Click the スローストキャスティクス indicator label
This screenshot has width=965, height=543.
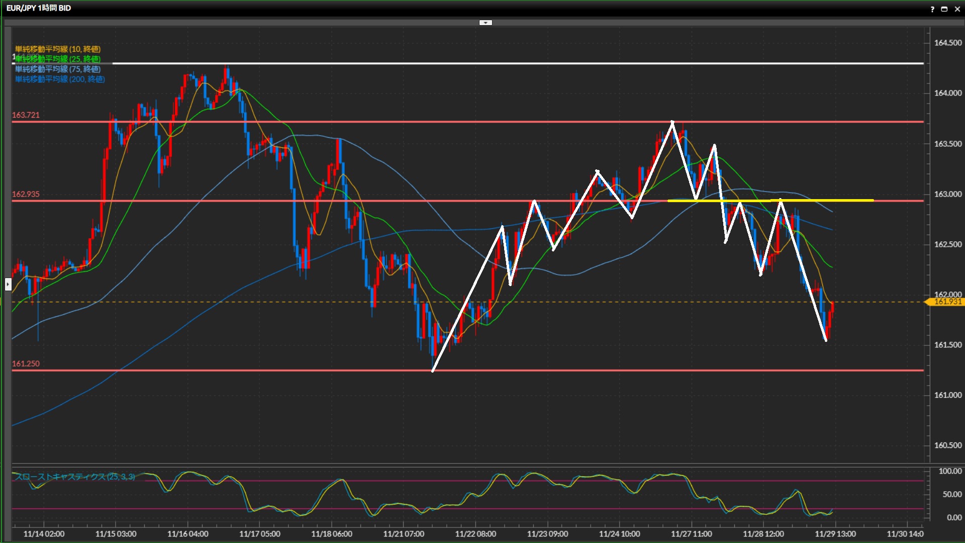(x=75, y=477)
